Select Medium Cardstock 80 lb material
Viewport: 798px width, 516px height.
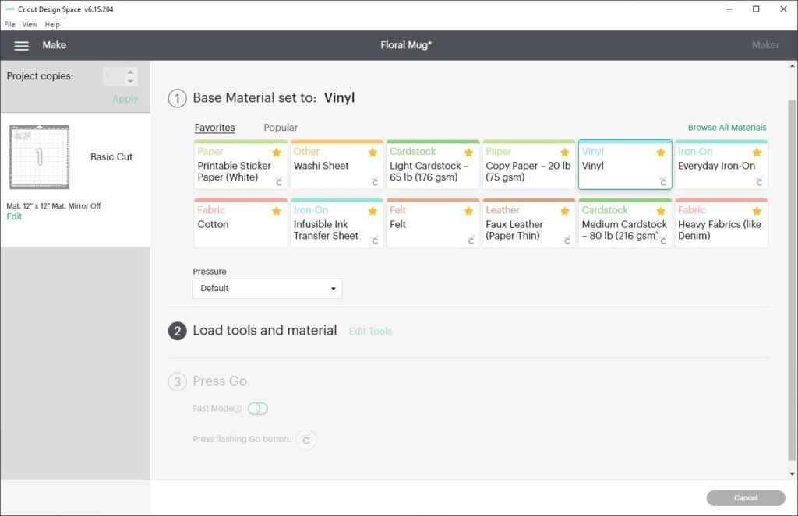coord(625,223)
